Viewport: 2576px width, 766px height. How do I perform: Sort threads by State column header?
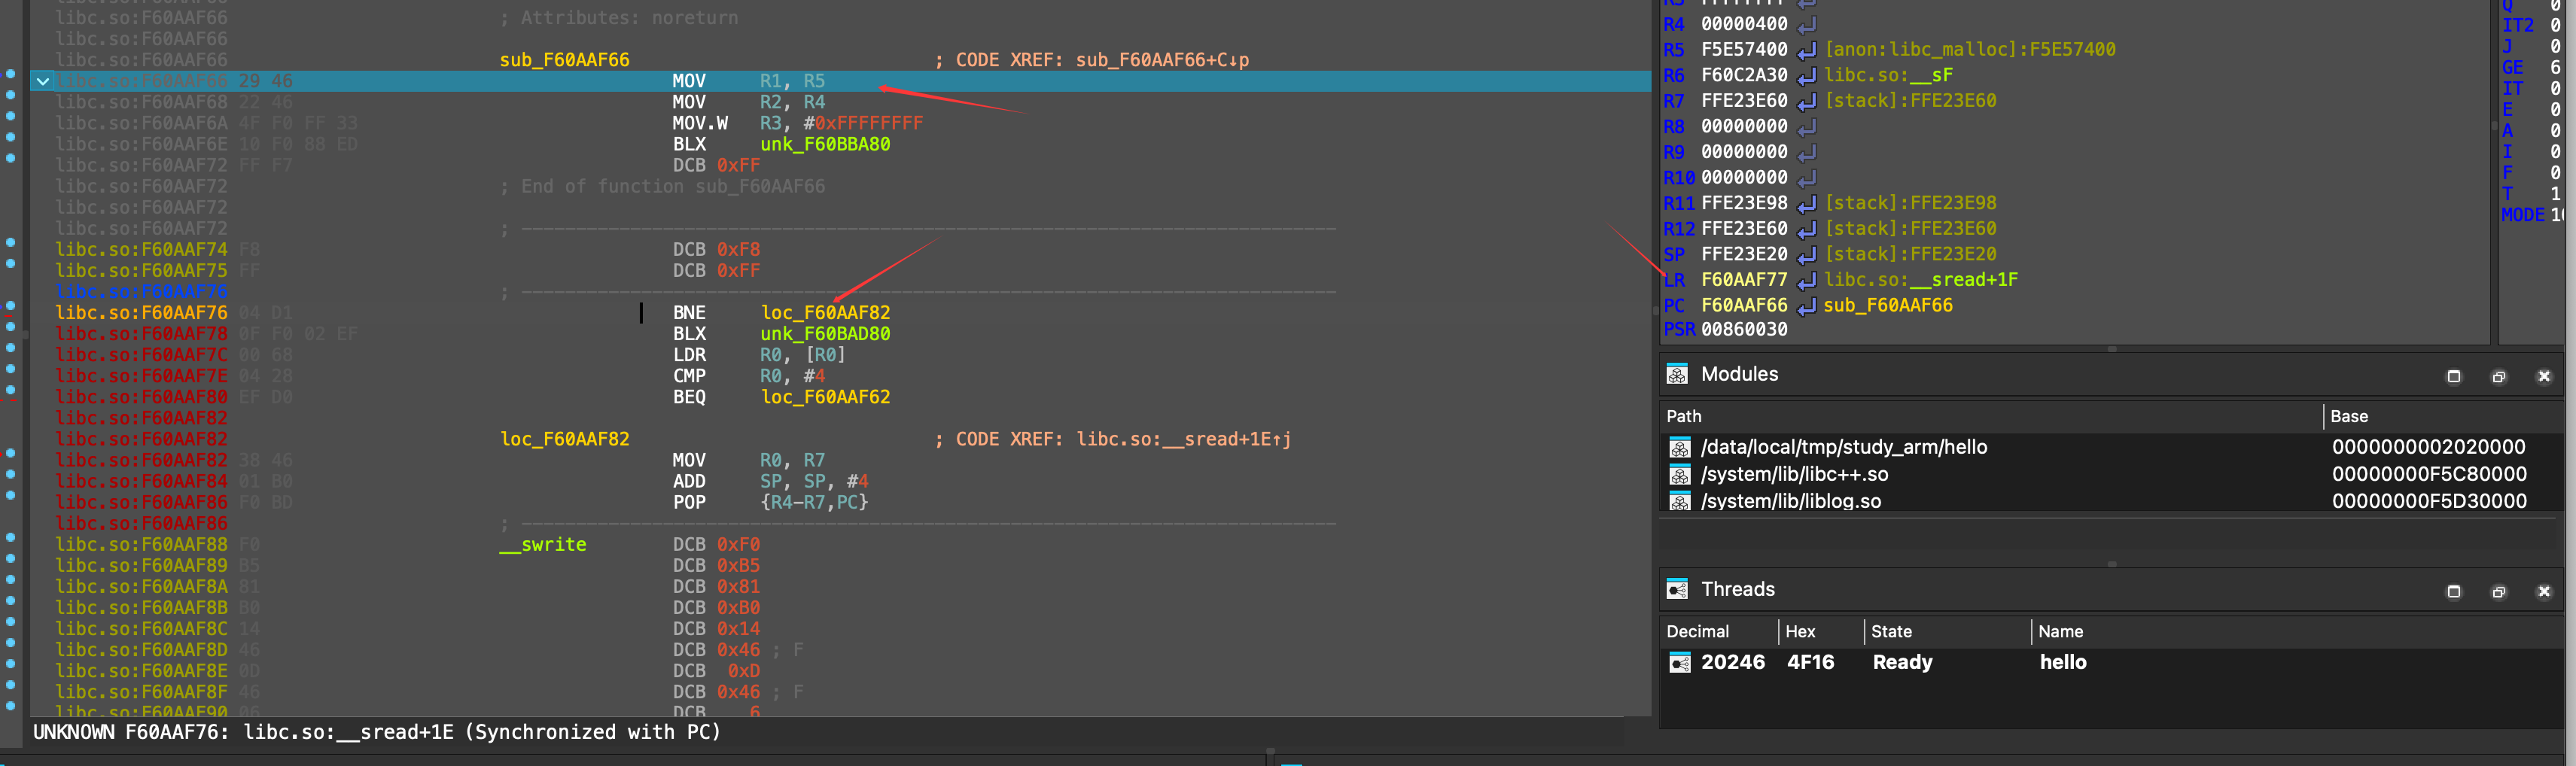(1890, 632)
